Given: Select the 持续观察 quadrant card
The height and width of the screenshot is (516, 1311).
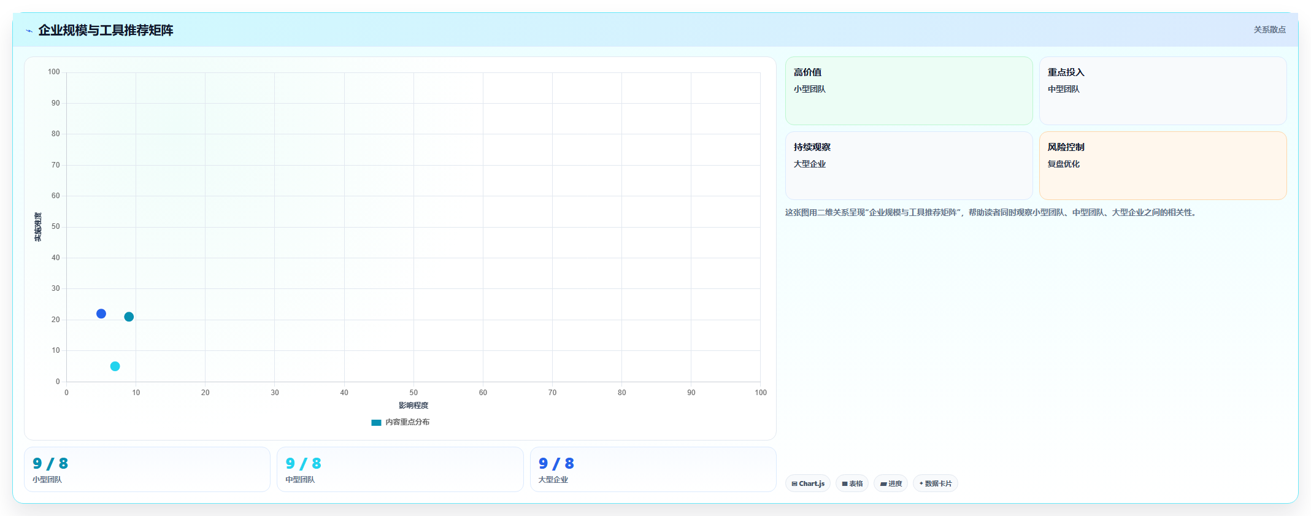Looking at the screenshot, I should point(909,166).
